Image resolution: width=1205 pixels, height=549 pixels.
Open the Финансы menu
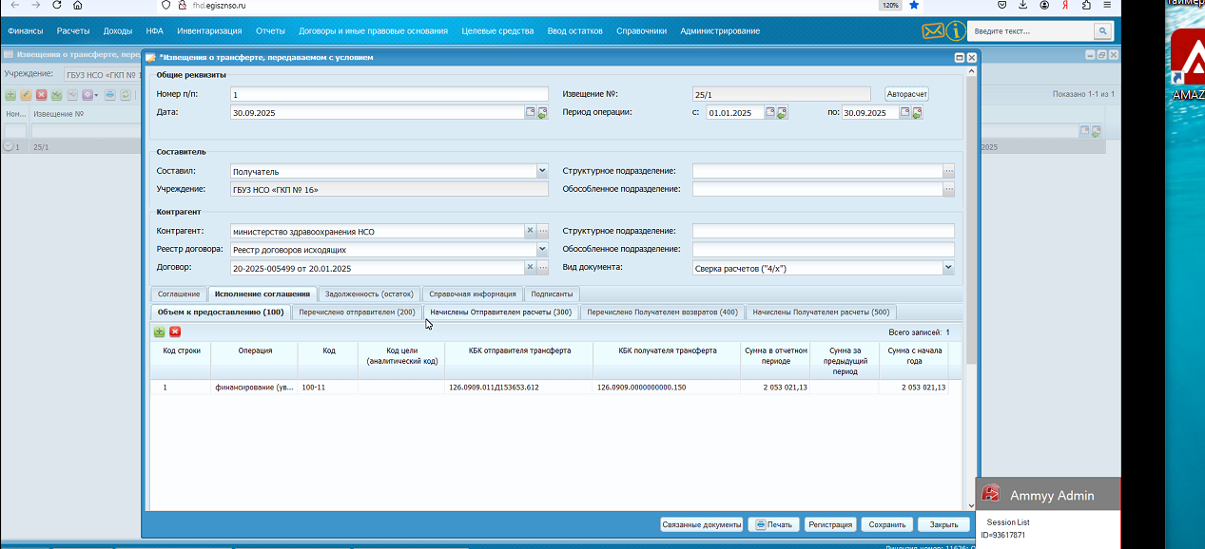click(26, 31)
